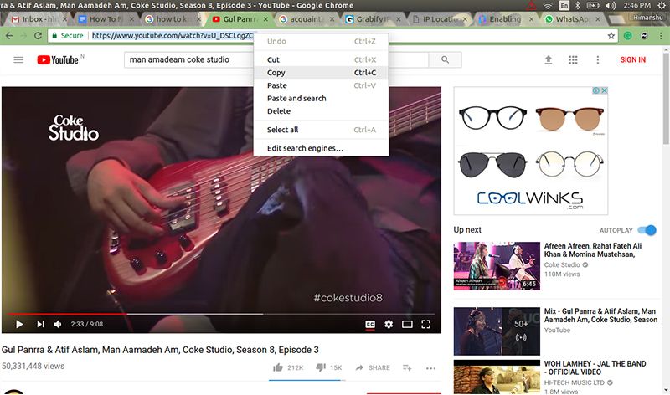Open the En keyboard layout indicator
The image size is (670, 395).
564,5
